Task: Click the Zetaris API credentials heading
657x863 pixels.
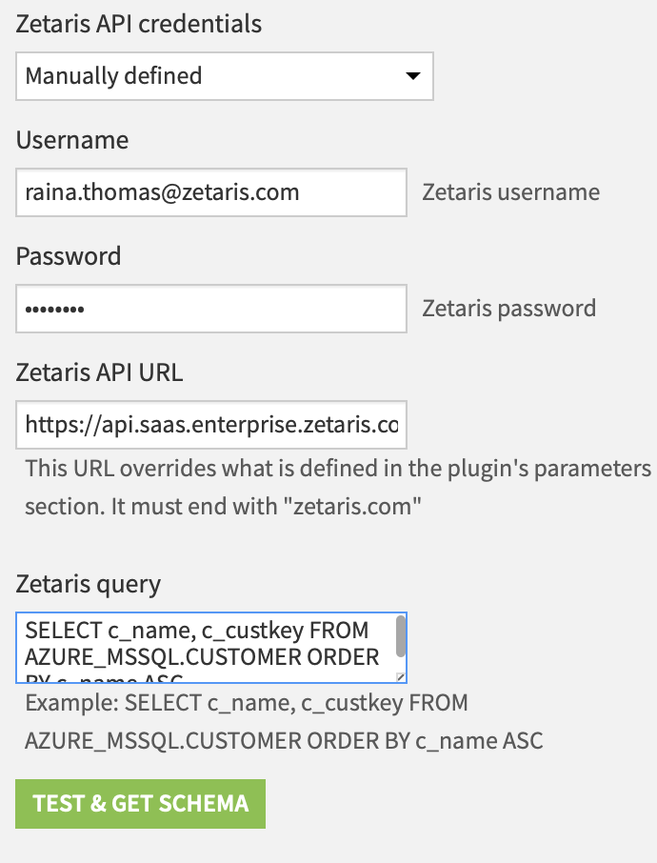Action: pos(139,24)
